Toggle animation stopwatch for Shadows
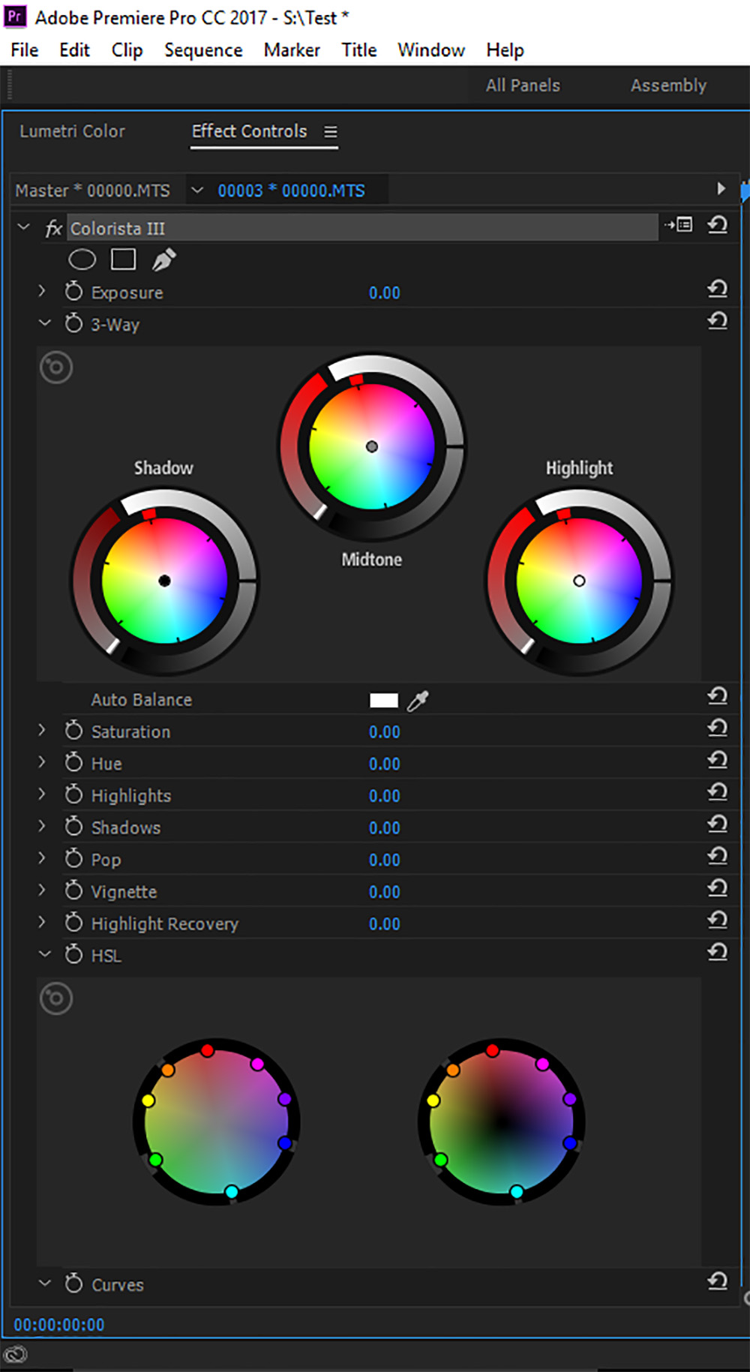Image resolution: width=750 pixels, height=1372 pixels. coord(73,826)
